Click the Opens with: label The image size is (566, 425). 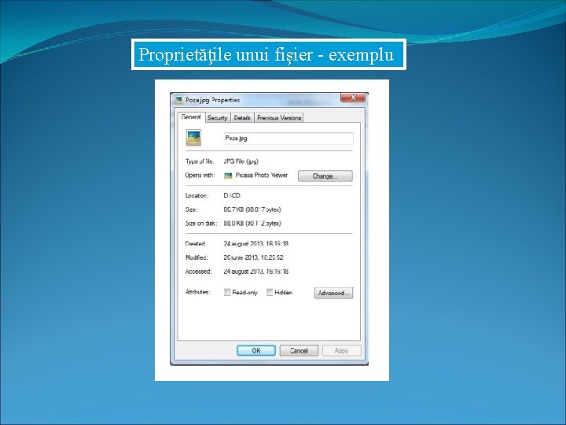pyautogui.click(x=200, y=176)
